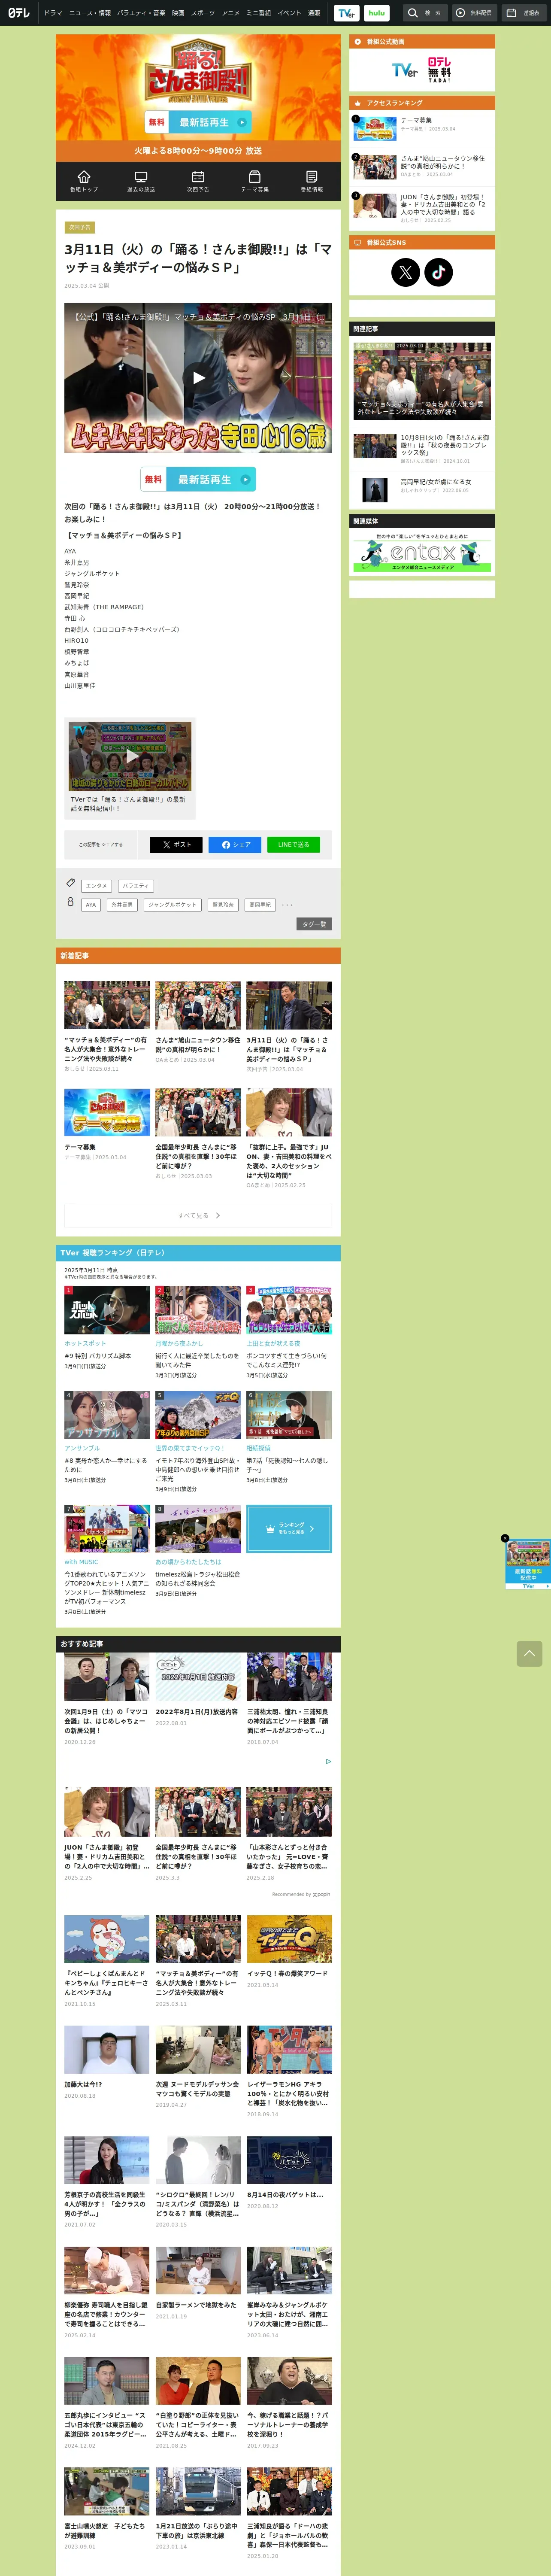Open ランキングをもっと見る ranking button
551x2576 pixels.
click(289, 1528)
